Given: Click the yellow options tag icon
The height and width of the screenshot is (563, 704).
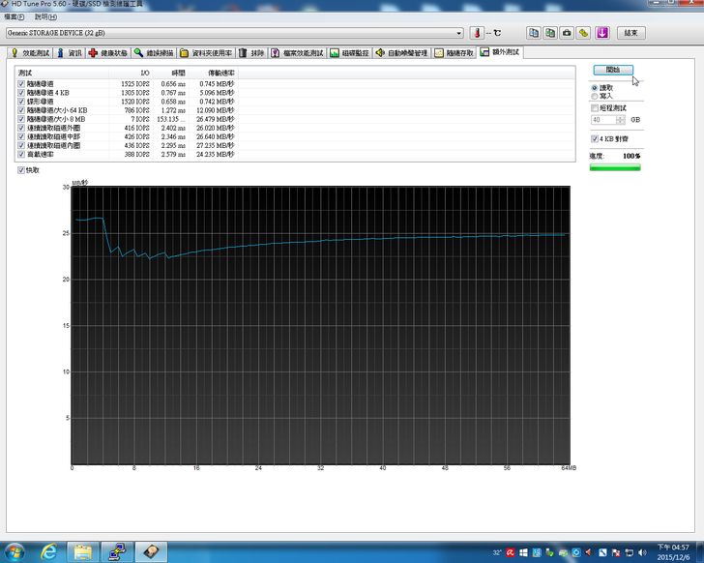Looking at the screenshot, I should 583,32.
